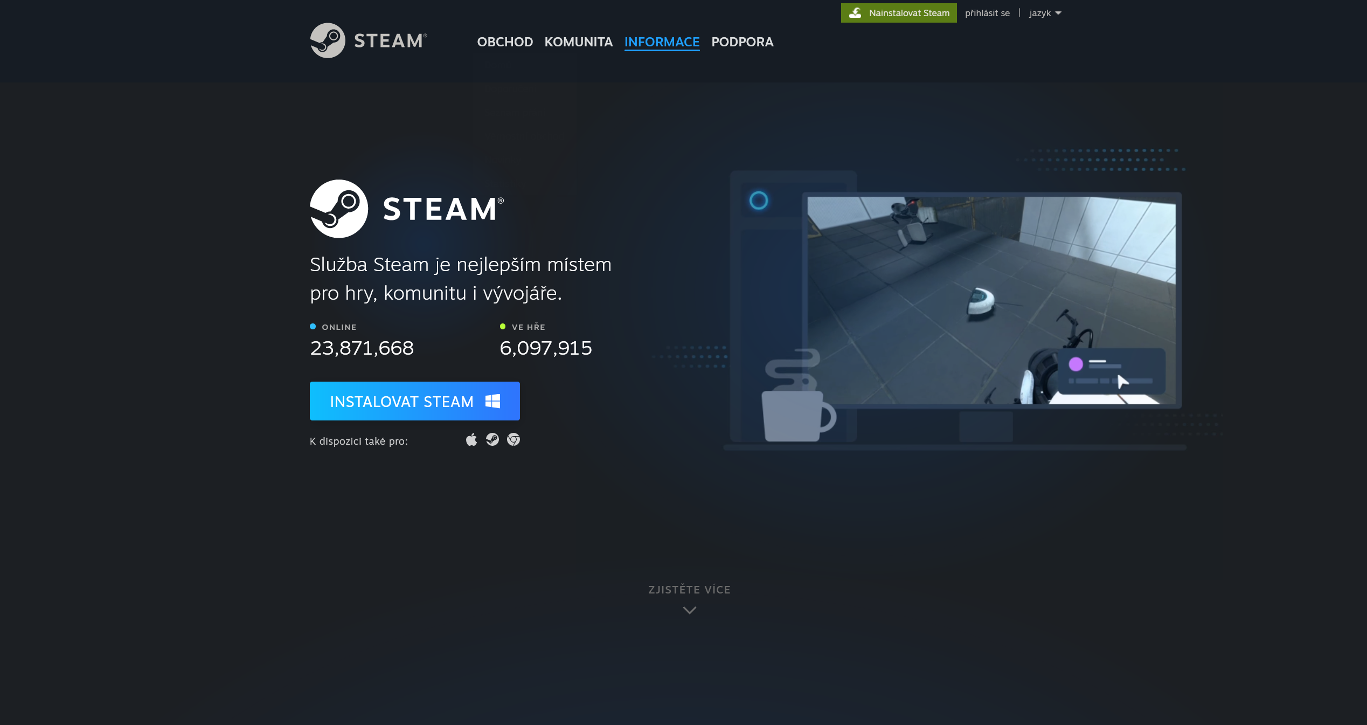Click the ZJISTĚTE VÍCE learn more link
The height and width of the screenshot is (725, 1367).
point(689,590)
